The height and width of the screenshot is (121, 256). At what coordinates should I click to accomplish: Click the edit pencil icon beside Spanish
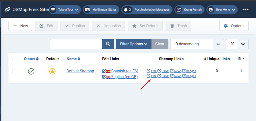pos(104,71)
